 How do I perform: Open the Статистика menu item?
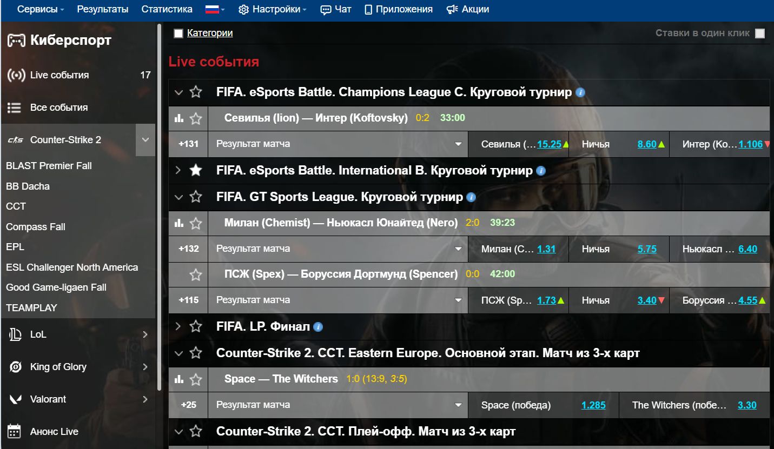click(167, 10)
